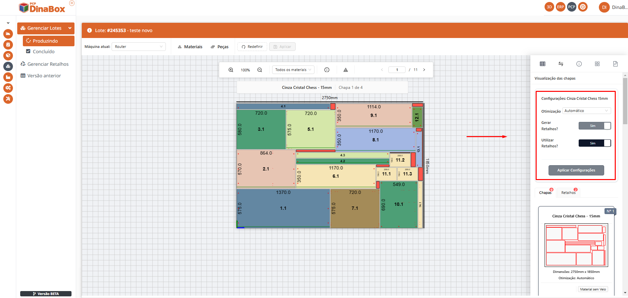Click the Aplicar Configurações button
This screenshot has height=298, width=628.
pyautogui.click(x=576, y=170)
